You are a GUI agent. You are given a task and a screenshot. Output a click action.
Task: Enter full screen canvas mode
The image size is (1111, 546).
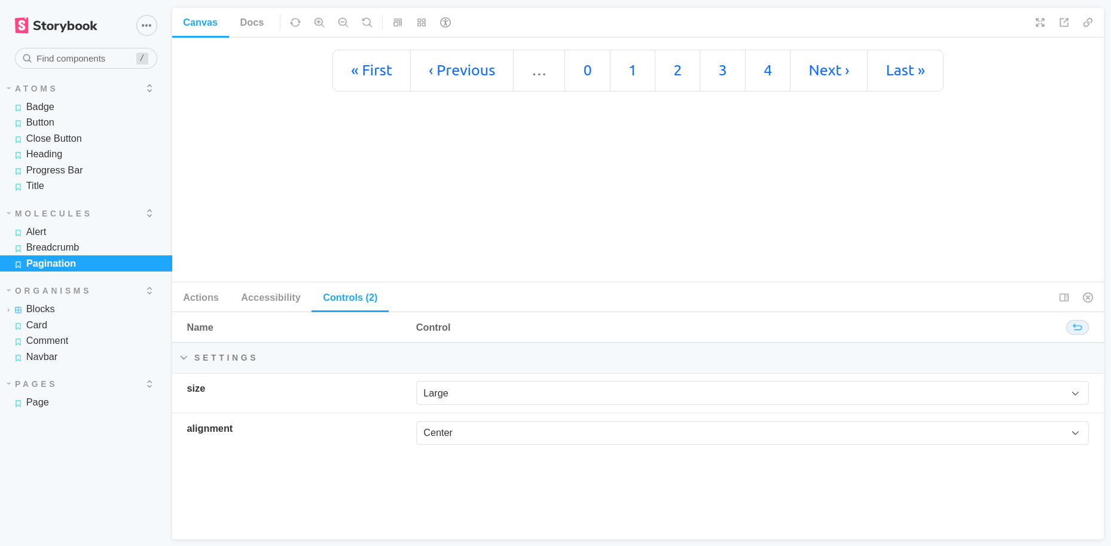pyautogui.click(x=1040, y=23)
